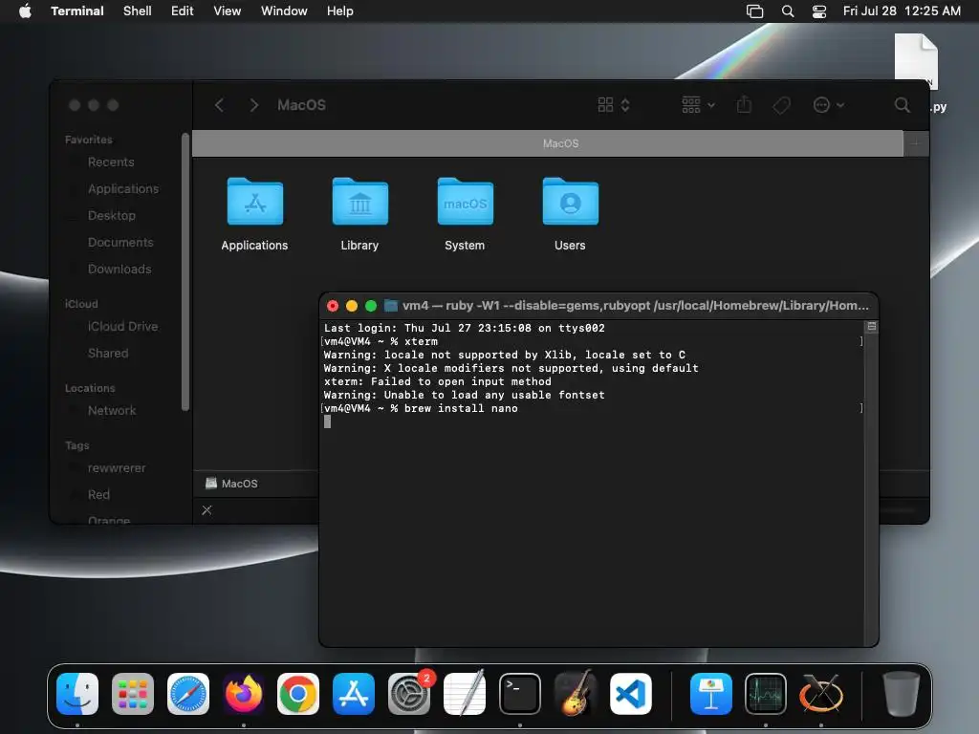The height and width of the screenshot is (734, 979).
Task: Open Visual Studio Code from the Dock
Action: [631, 694]
